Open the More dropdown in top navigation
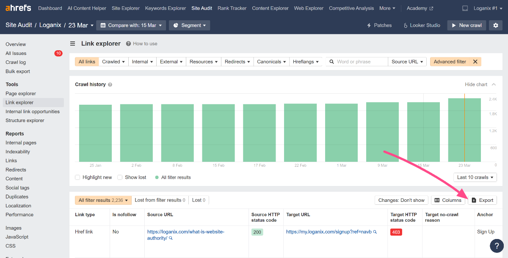The width and height of the screenshot is (508, 258). tap(387, 8)
